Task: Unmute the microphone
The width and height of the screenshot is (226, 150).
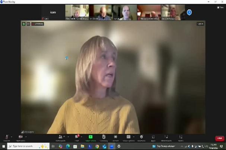Action: pyautogui.click(x=6, y=138)
